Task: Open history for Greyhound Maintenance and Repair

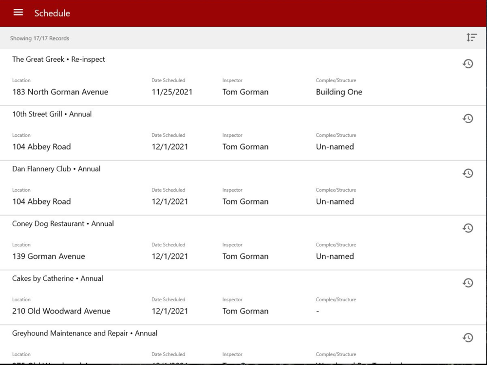Action: (468, 337)
